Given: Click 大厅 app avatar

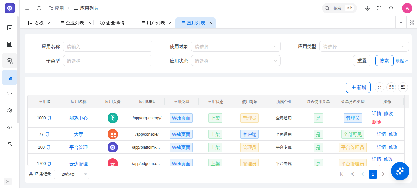Looking at the screenshot, I should [x=113, y=134].
